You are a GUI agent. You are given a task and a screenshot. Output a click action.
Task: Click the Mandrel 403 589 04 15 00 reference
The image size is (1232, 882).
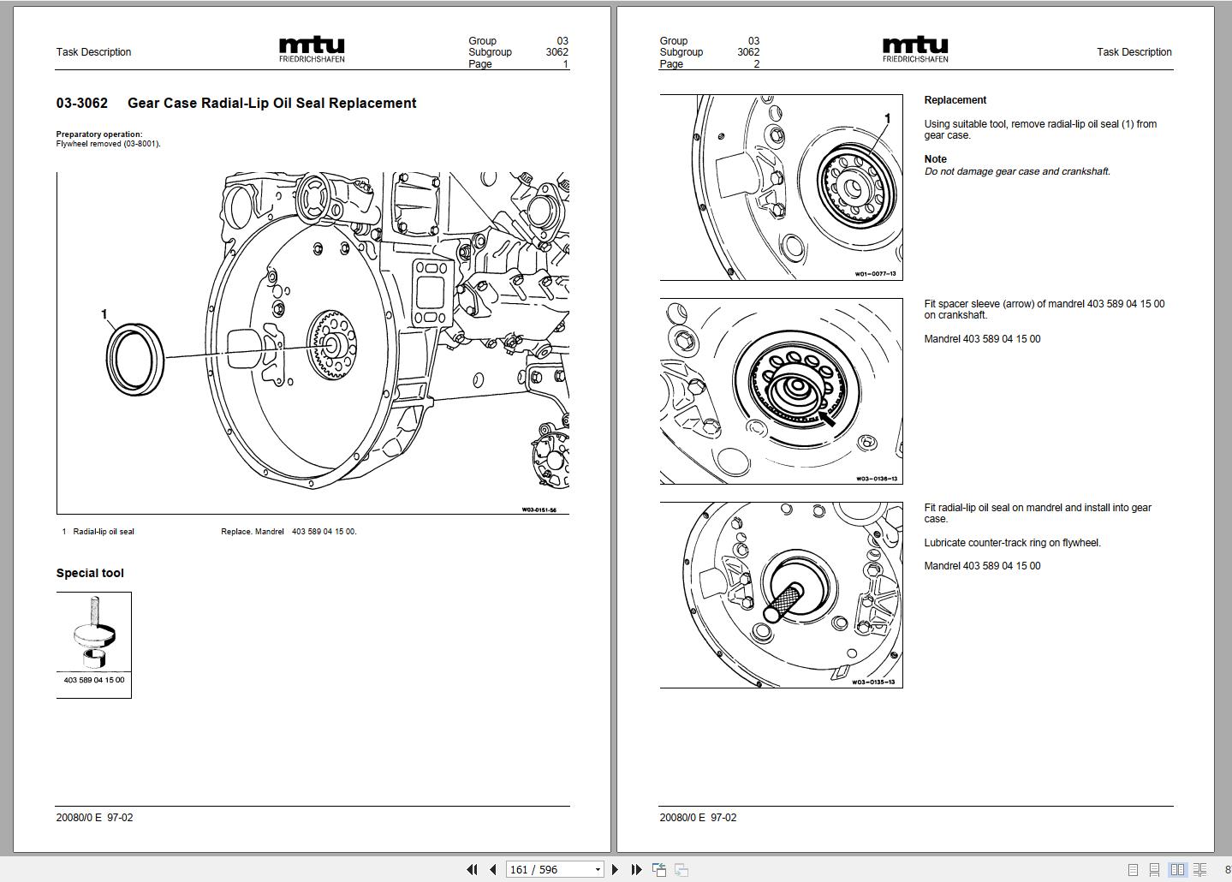[982, 338]
